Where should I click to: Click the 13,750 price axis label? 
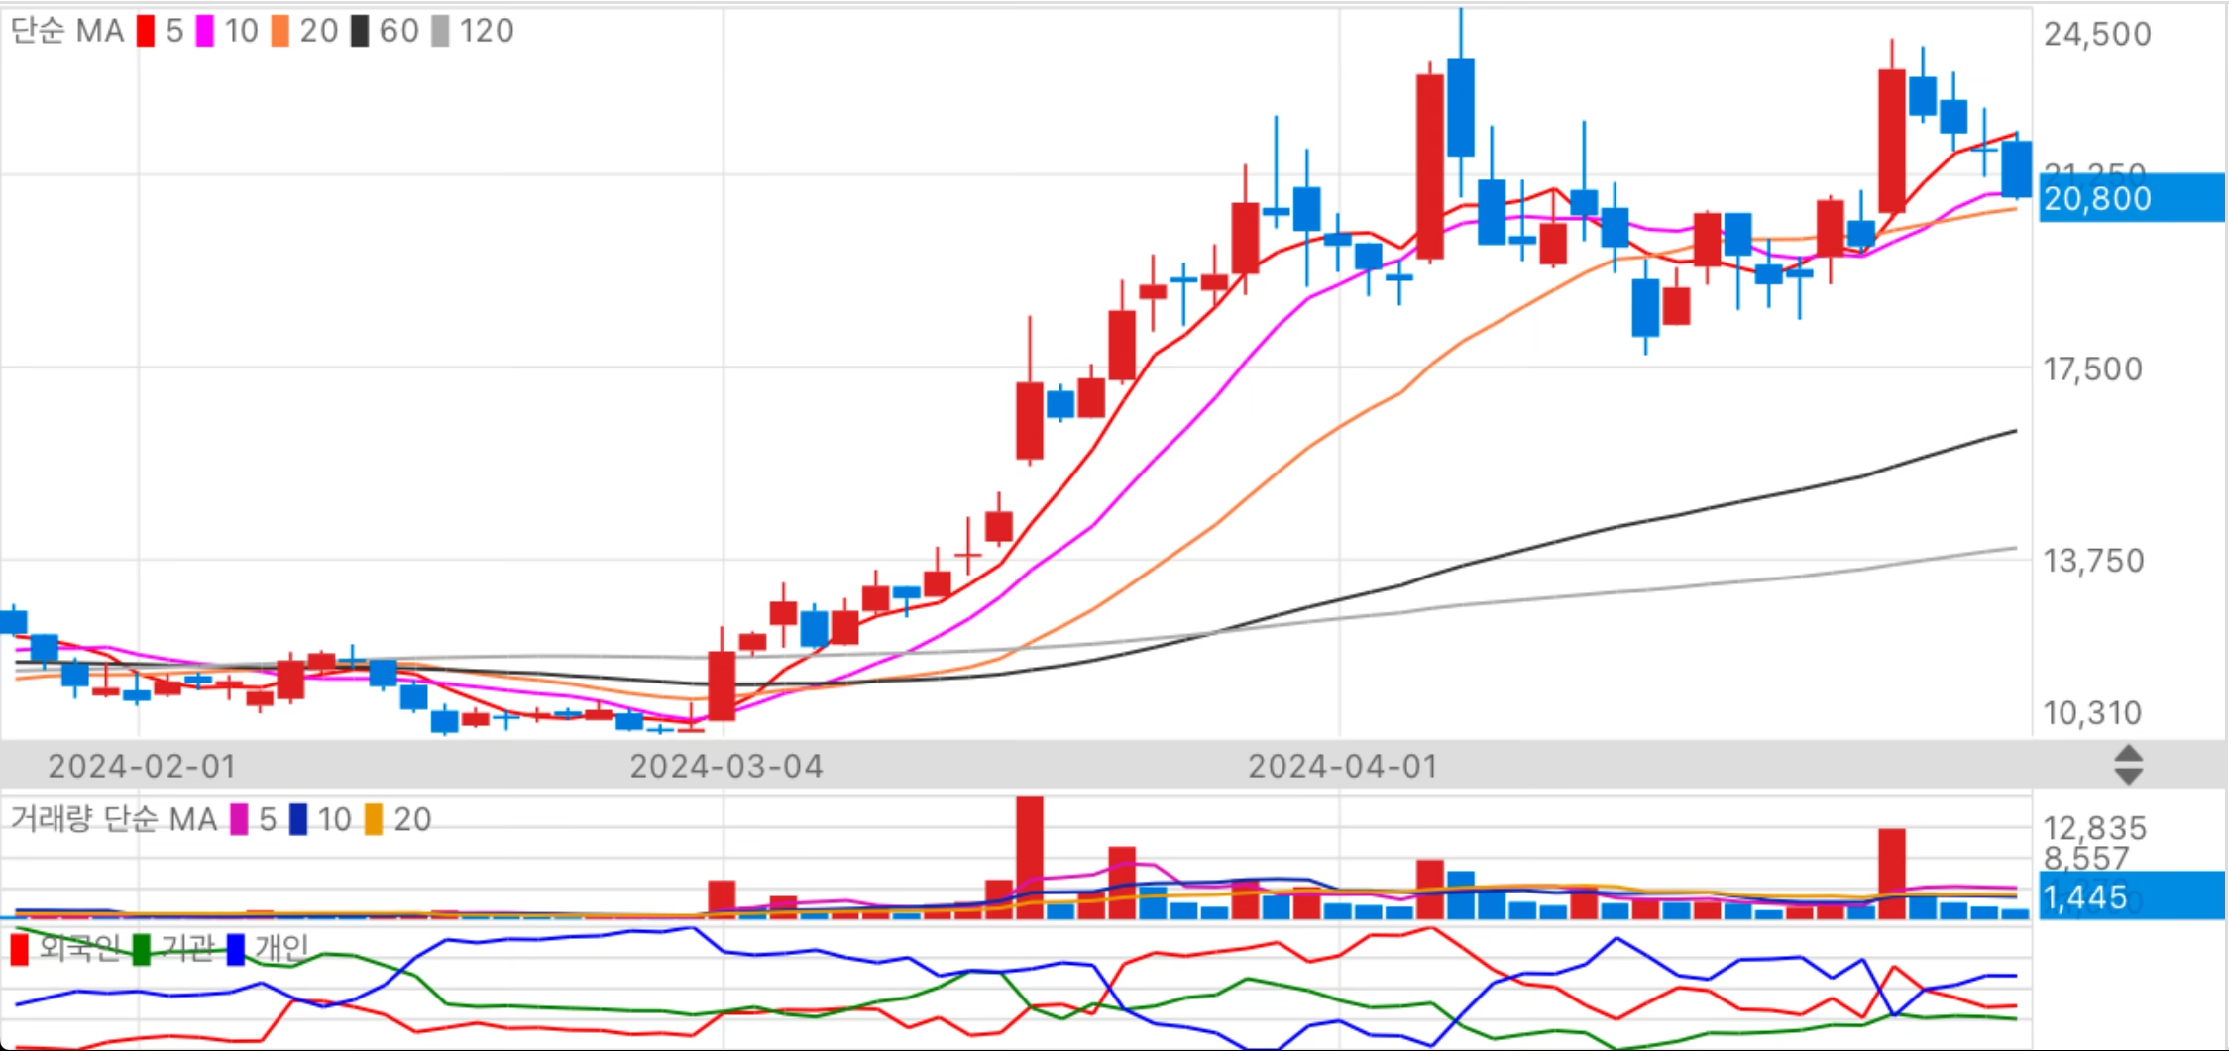click(2093, 561)
